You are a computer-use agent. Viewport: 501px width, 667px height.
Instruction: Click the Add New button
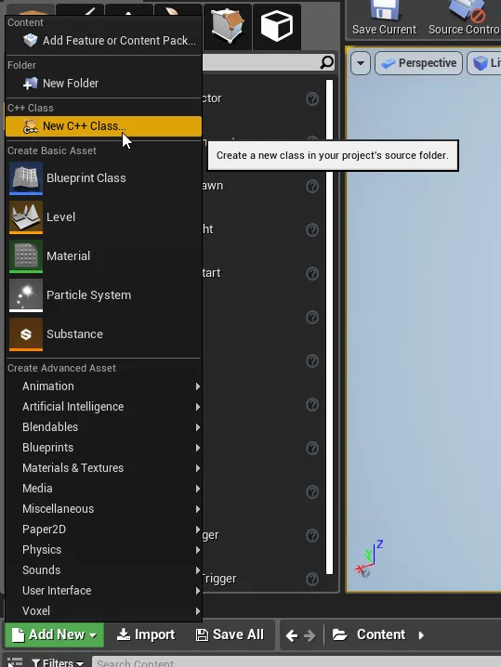54,635
